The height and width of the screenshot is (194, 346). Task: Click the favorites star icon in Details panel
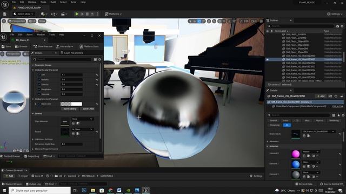(x=338, y=115)
